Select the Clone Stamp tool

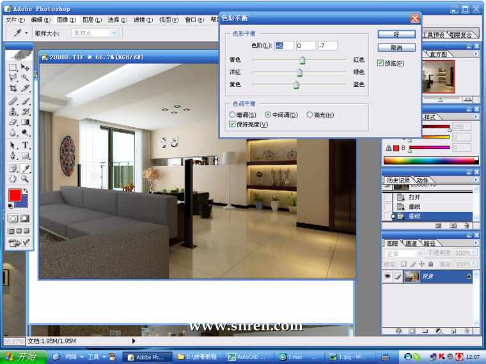[x=13, y=111]
